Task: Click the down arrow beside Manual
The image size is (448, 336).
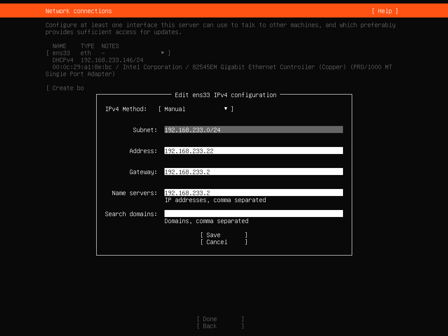Action: [x=226, y=109]
